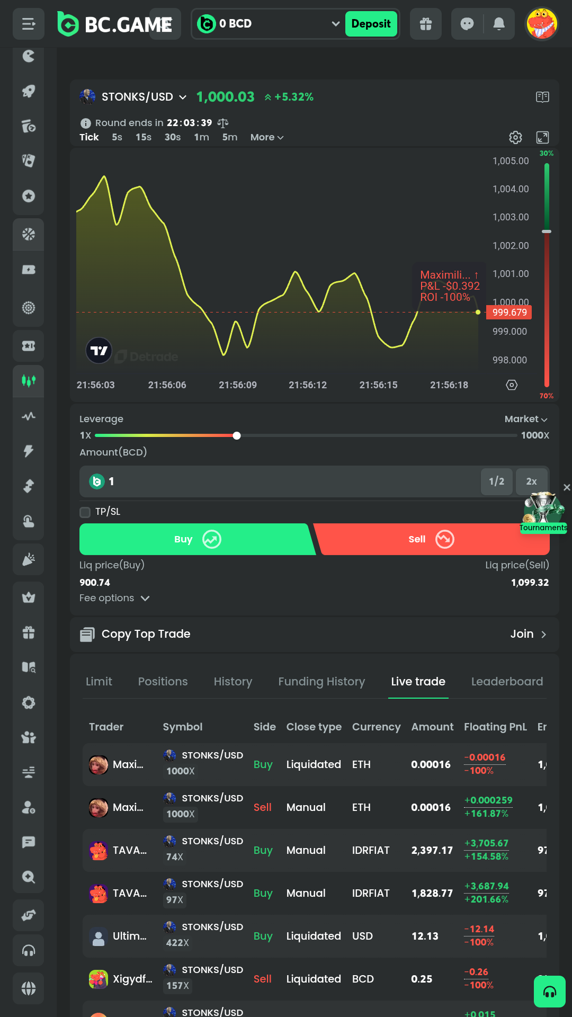The height and width of the screenshot is (1017, 572).
Task: Open the crown VIP sidebar icon
Action: [29, 597]
